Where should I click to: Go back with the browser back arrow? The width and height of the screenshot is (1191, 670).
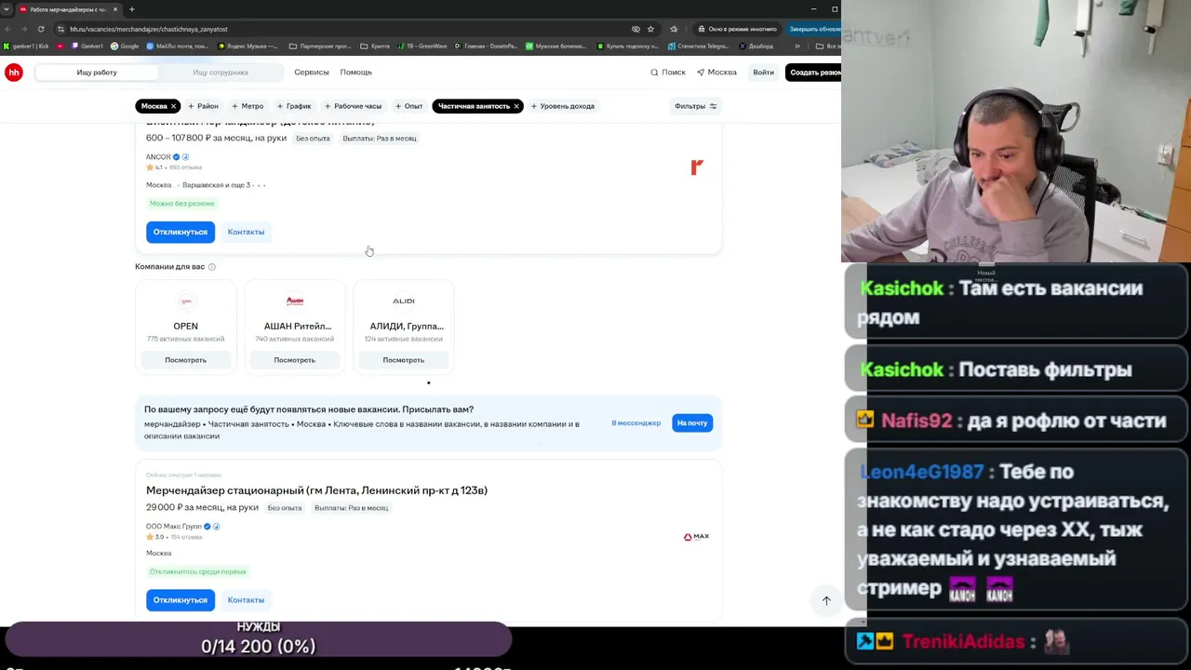click(8, 29)
